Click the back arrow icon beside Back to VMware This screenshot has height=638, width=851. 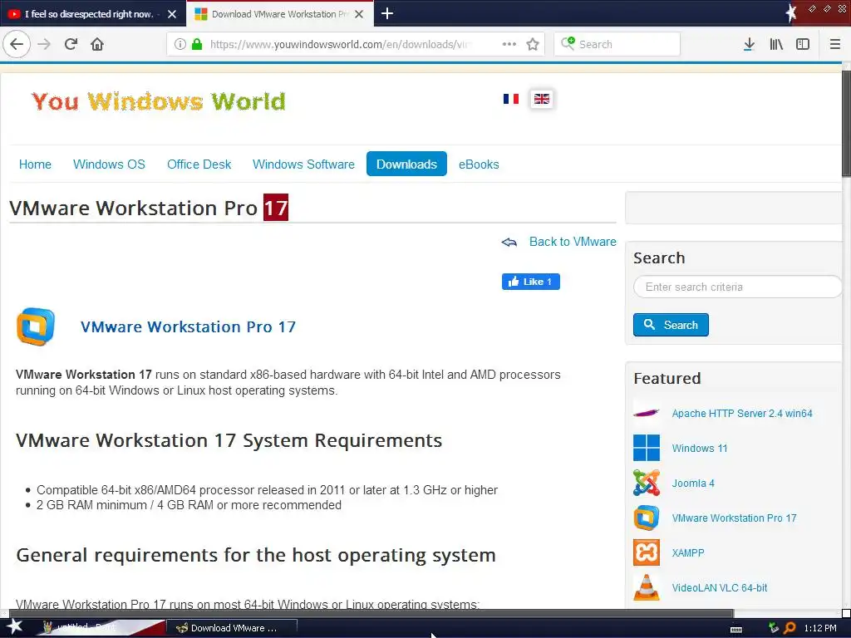click(x=509, y=242)
